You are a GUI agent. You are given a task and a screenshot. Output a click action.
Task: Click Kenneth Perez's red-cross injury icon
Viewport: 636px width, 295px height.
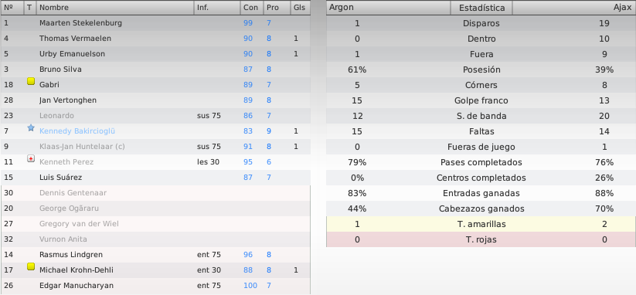(x=31, y=158)
